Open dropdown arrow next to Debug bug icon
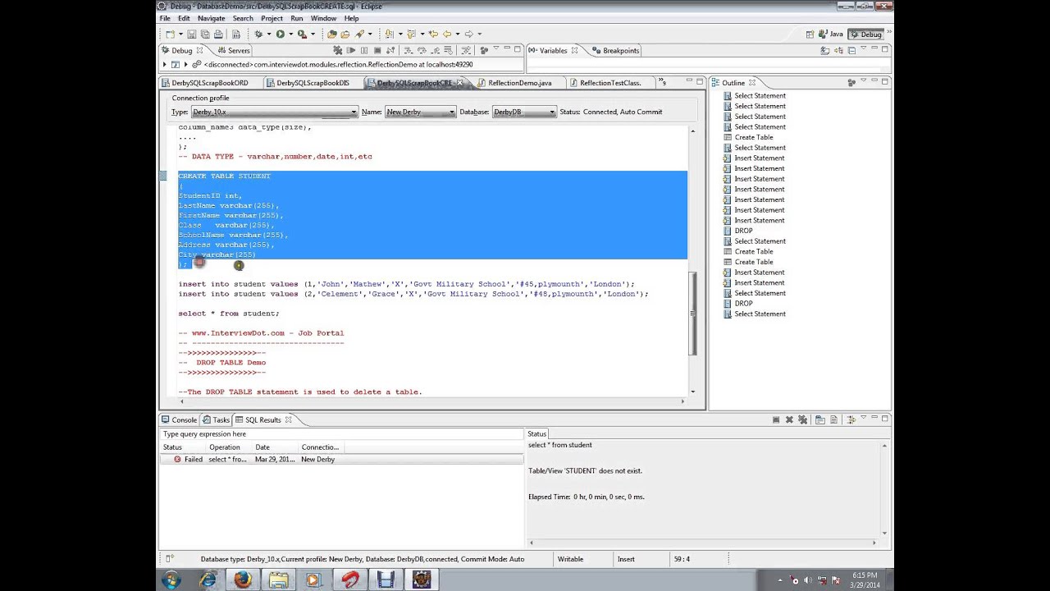 (x=269, y=34)
